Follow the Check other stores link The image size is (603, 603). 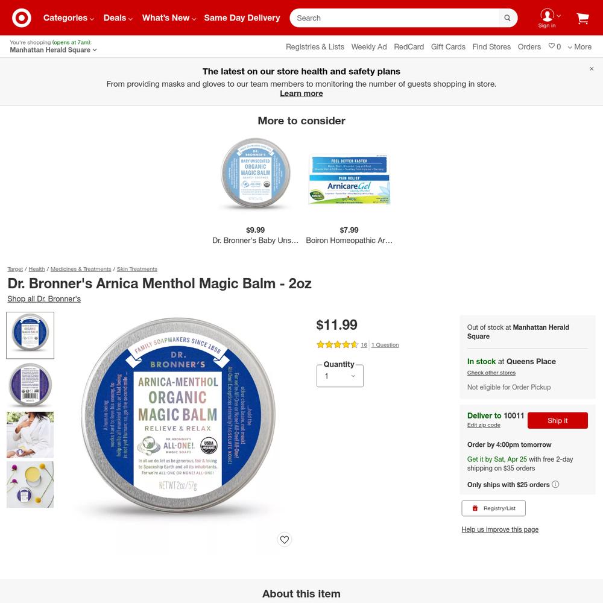pyautogui.click(x=491, y=373)
